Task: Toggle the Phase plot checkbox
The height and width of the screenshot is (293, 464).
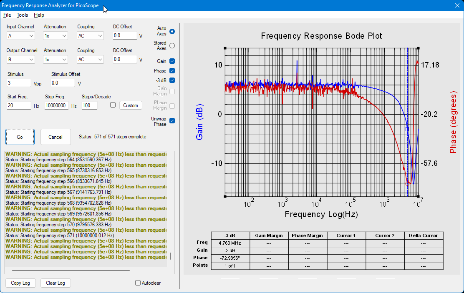Action: coord(172,71)
